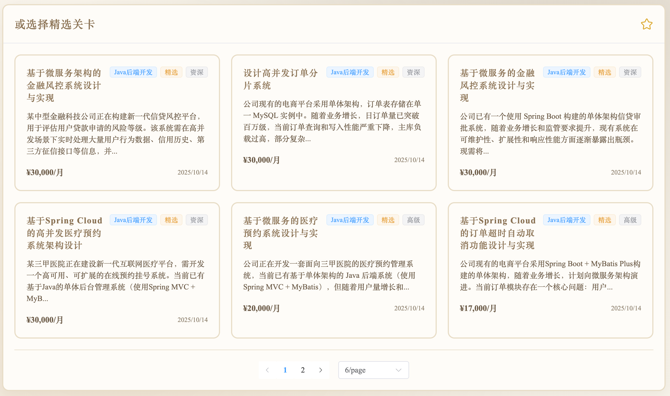
Task: Click the ¥17,000/月 salary text
Action: point(478,308)
